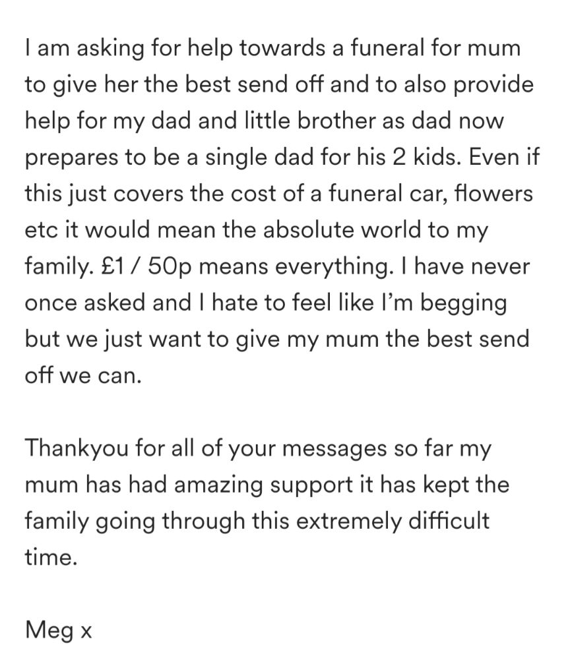Click the line "off we can."
The height and width of the screenshot is (666, 570).
(x=83, y=375)
